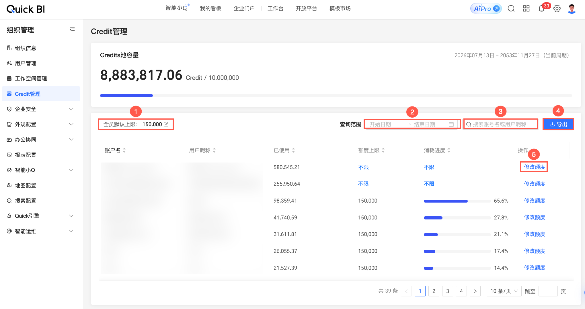The width and height of the screenshot is (585, 309).
Task: Open 企业门户 in the top navigation
Action: tap(244, 9)
